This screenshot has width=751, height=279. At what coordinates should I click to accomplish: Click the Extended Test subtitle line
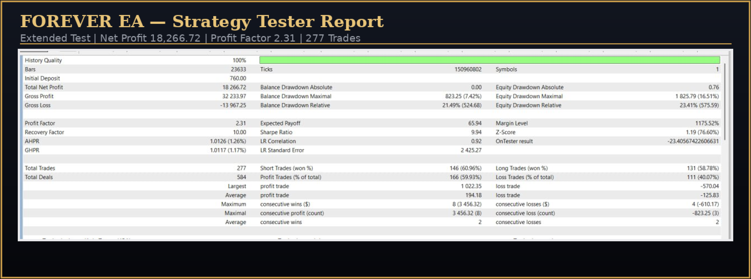(x=190, y=38)
